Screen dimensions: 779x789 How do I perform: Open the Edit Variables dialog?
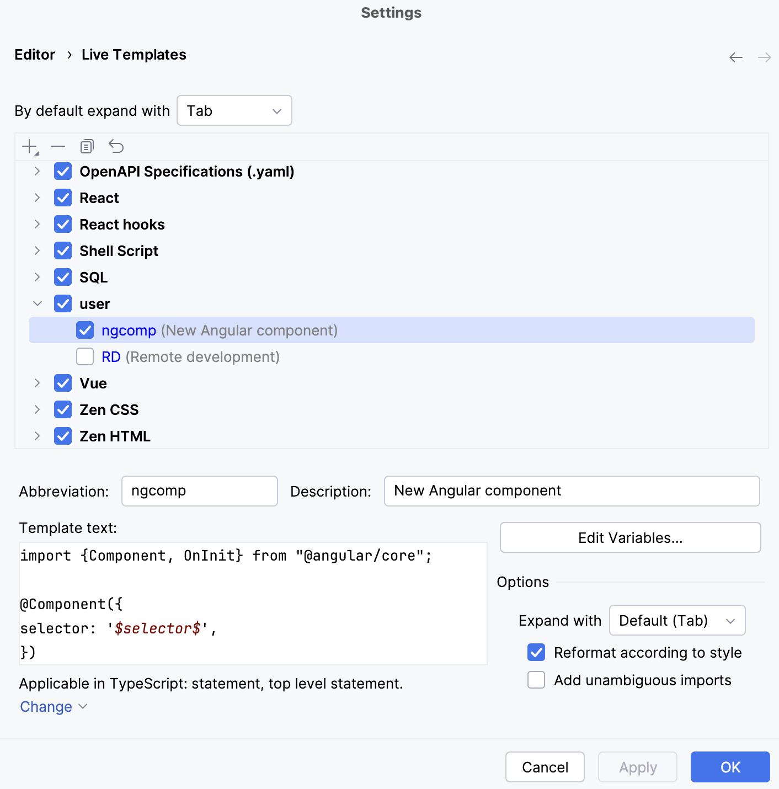[630, 537]
